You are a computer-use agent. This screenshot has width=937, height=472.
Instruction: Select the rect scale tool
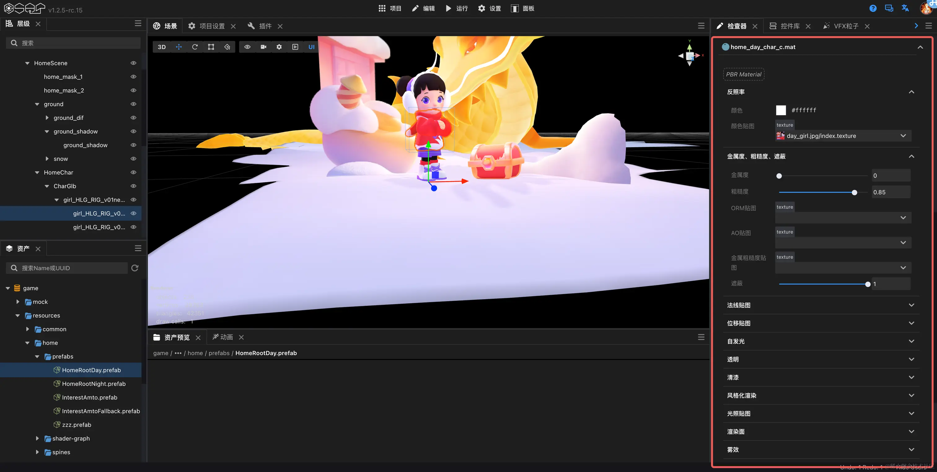211,47
